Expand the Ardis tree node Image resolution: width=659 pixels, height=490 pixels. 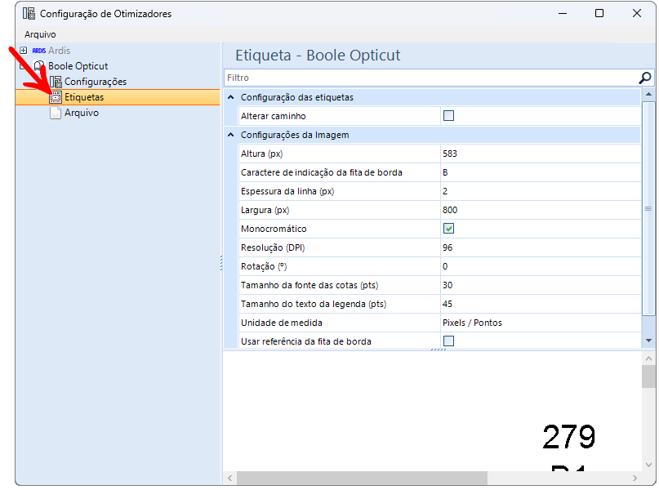(x=24, y=51)
